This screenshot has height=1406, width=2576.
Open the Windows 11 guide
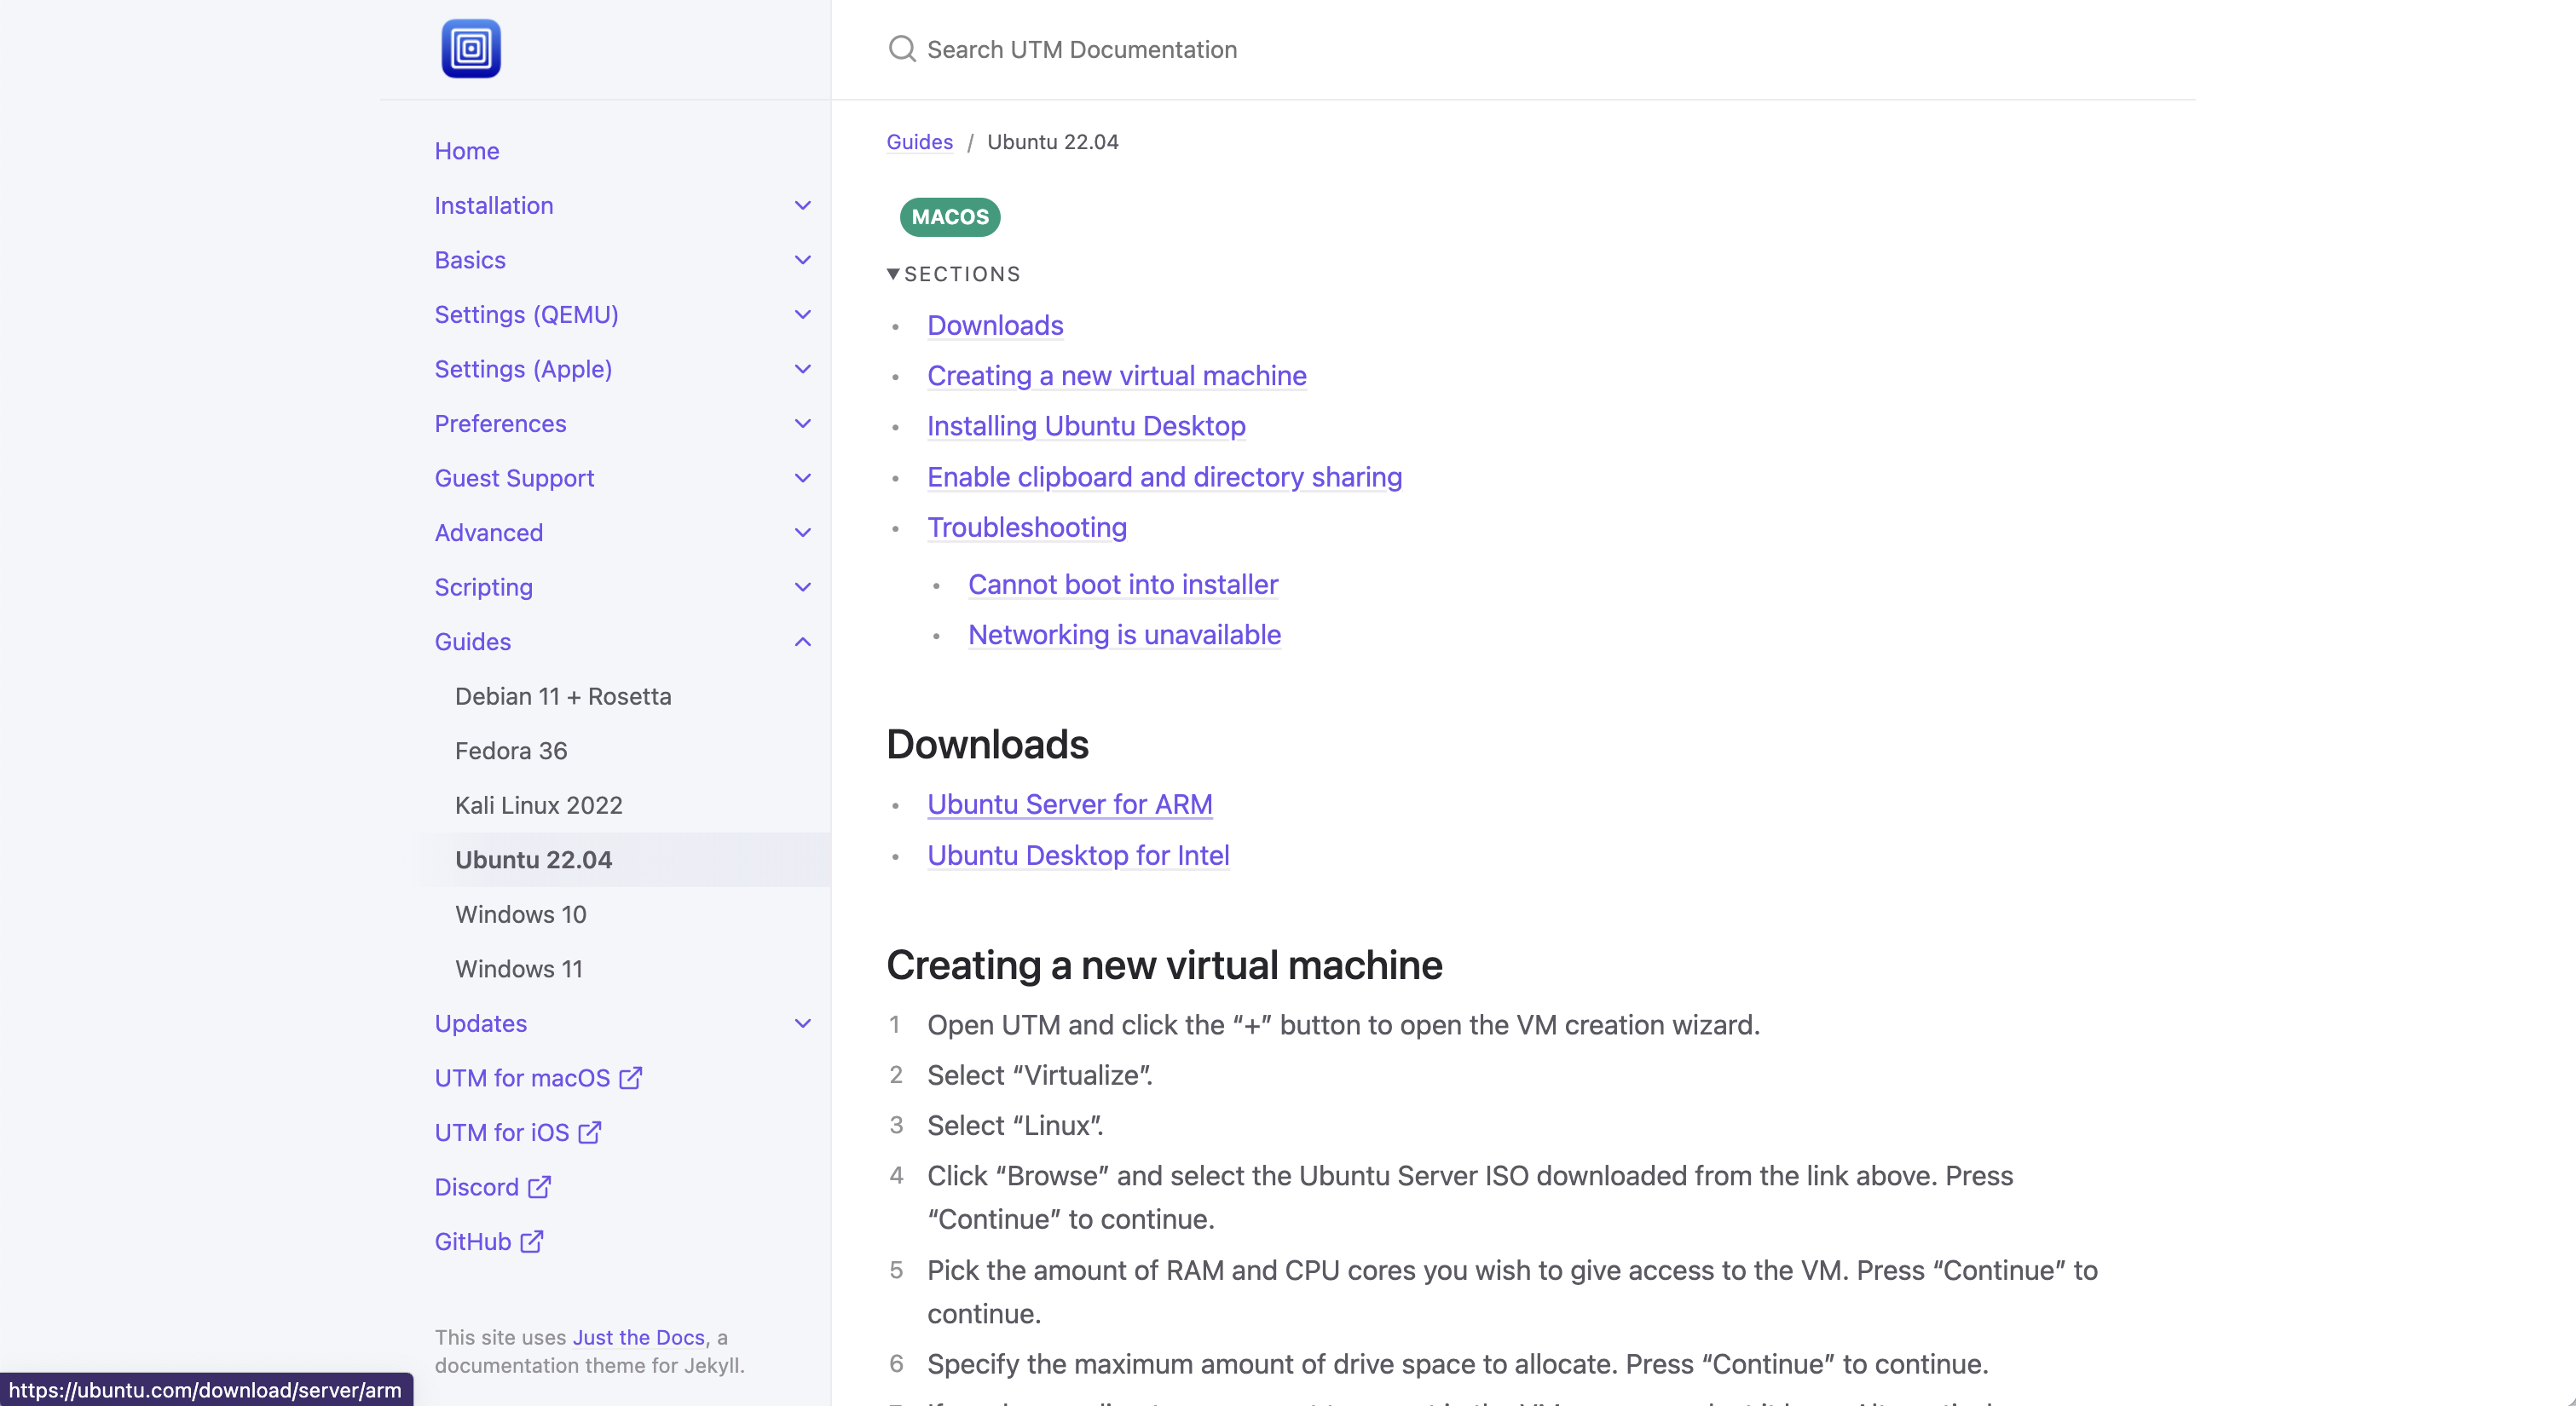[x=518, y=969]
